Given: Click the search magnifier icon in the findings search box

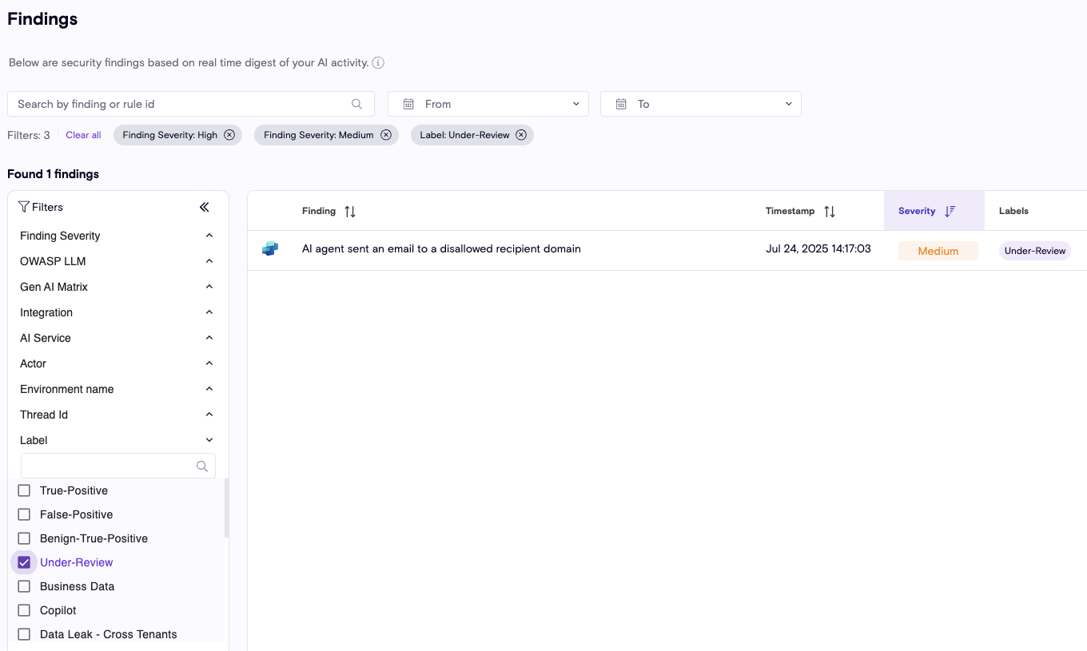Looking at the screenshot, I should [x=356, y=104].
